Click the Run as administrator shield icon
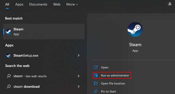The width and height of the screenshot is (175, 94). tap(96, 75)
